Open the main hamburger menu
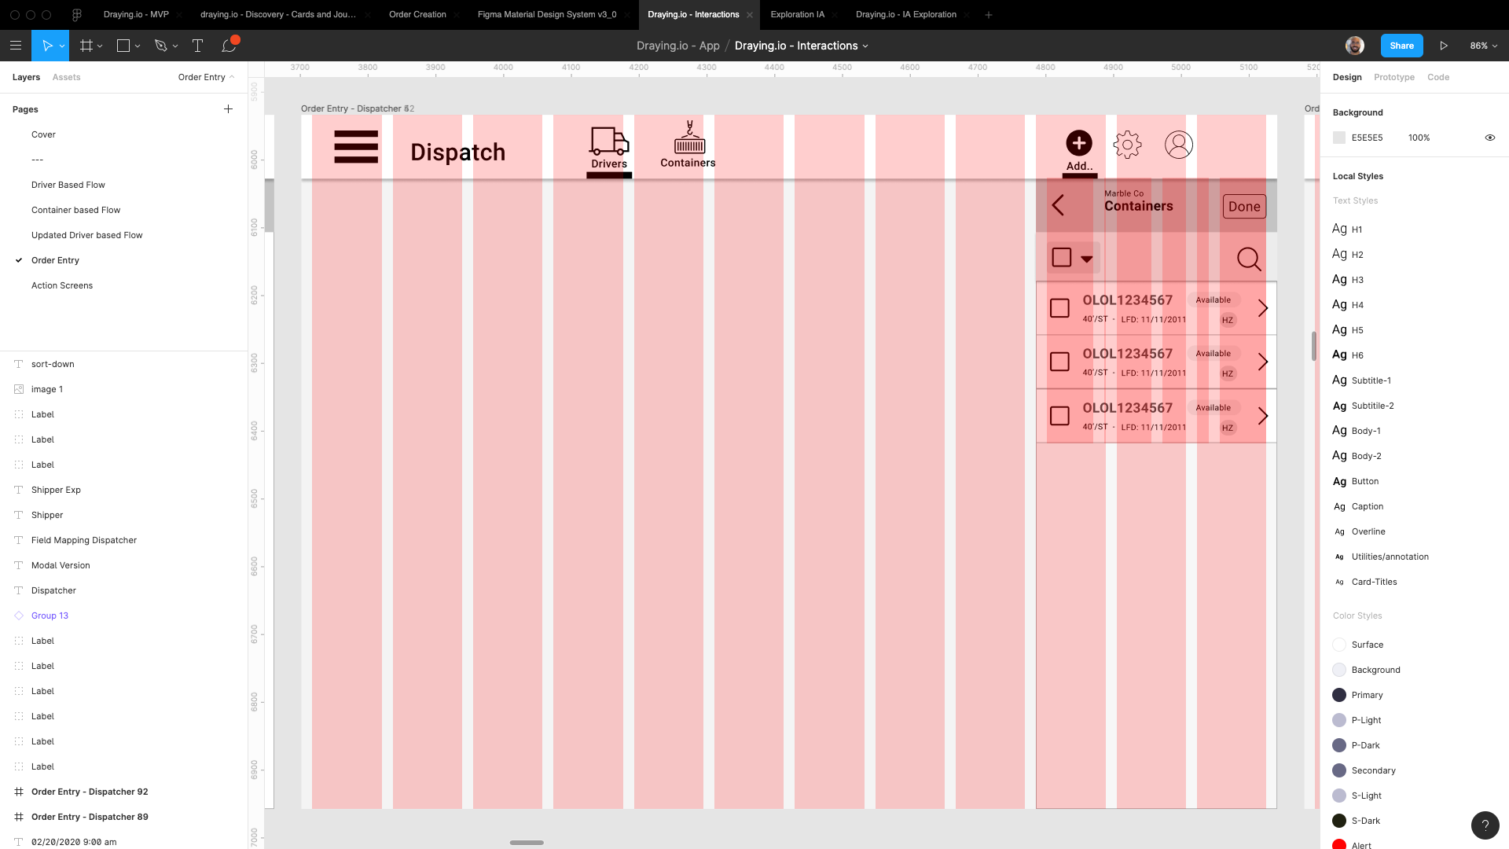1509x849 pixels. pyautogui.click(x=15, y=46)
